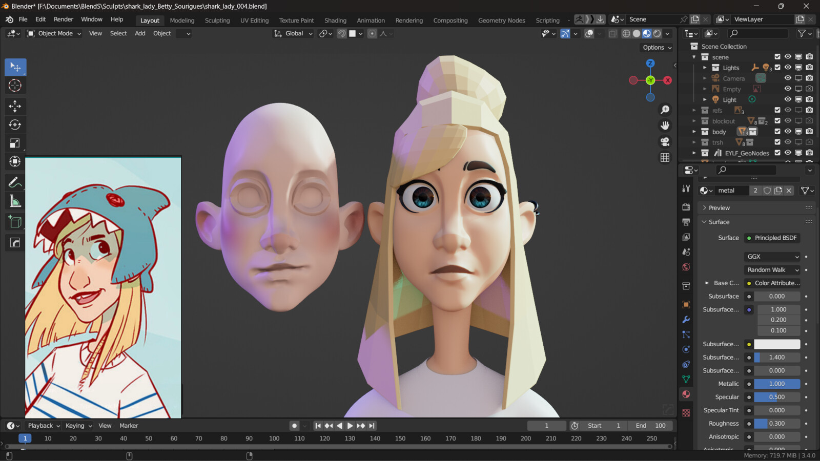The image size is (820, 461).
Task: Adjust the Roughness slider
Action: (777, 424)
